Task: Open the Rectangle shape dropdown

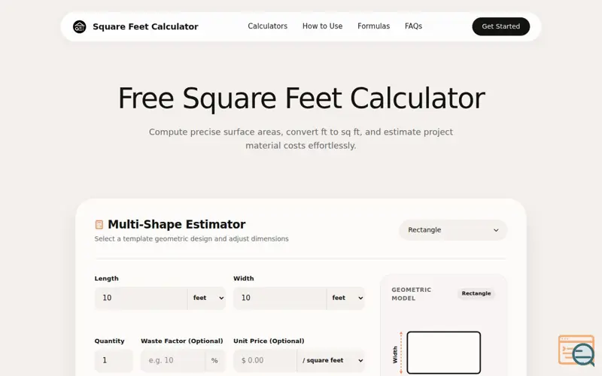Action: coord(454,230)
